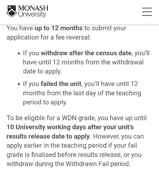
Task: Click the Monash shield crest logo
Action: [x=12, y=11]
